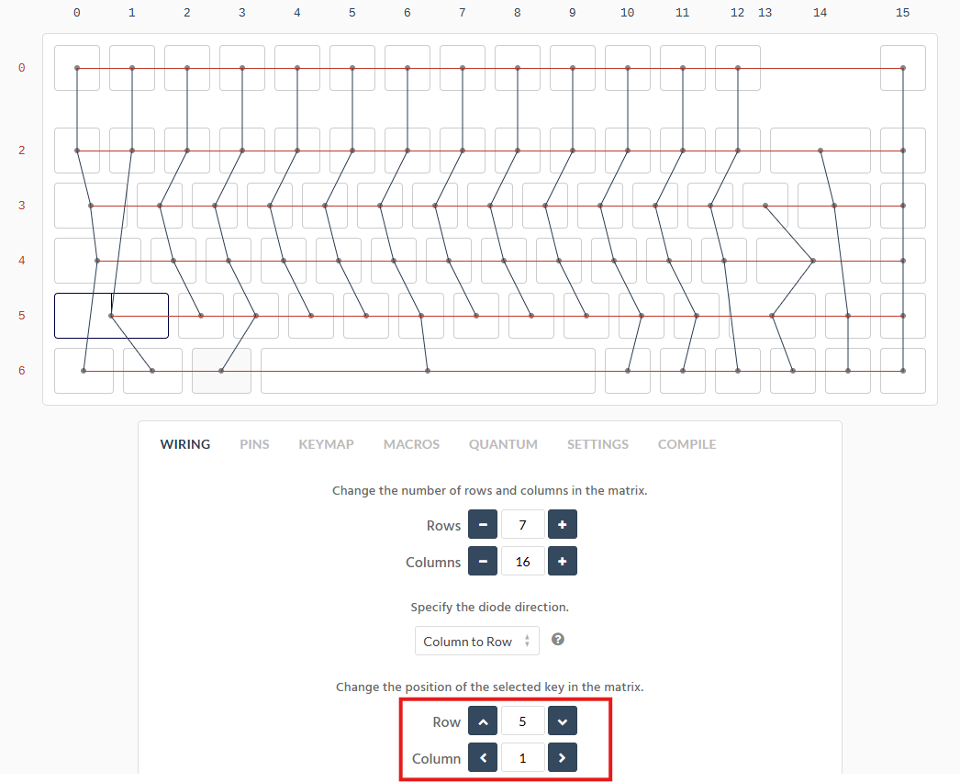Screen dimensions: 960x782
Task: Go to the MACROS tab
Action: point(411,444)
